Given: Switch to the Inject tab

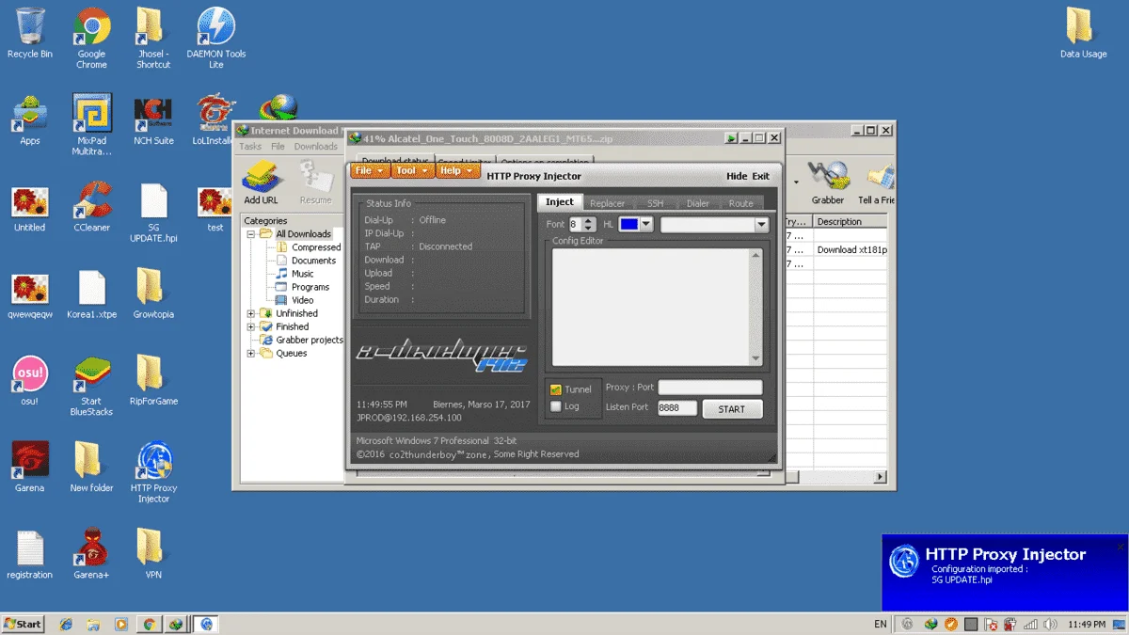Looking at the screenshot, I should [x=560, y=202].
